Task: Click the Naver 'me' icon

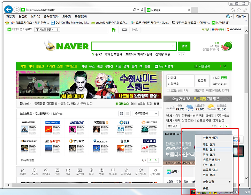Action: (135, 29)
